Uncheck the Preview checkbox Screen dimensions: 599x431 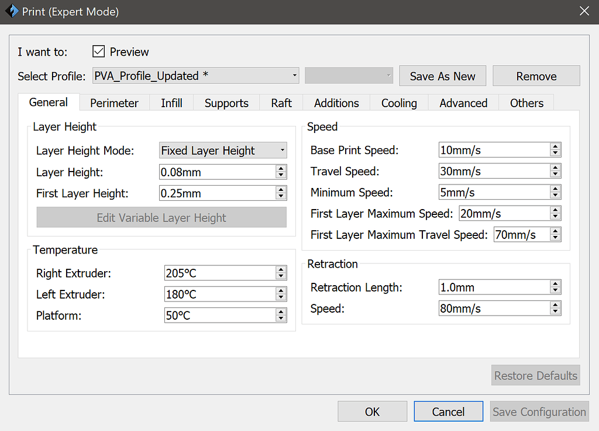(98, 52)
